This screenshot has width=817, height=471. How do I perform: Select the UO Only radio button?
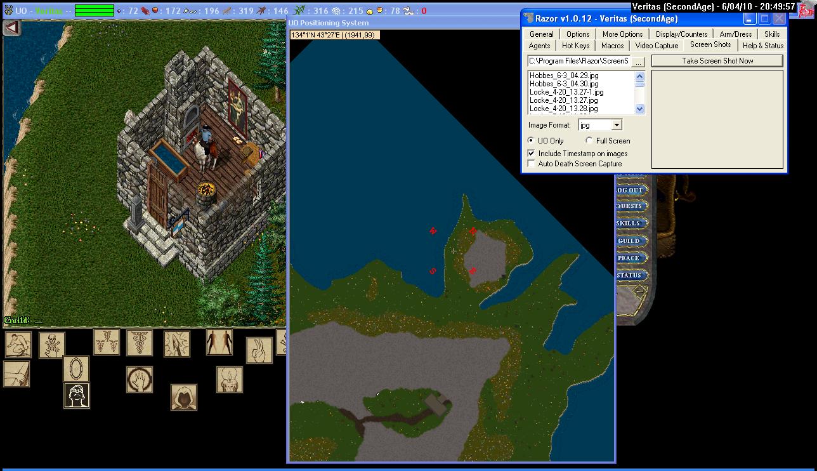[531, 141]
